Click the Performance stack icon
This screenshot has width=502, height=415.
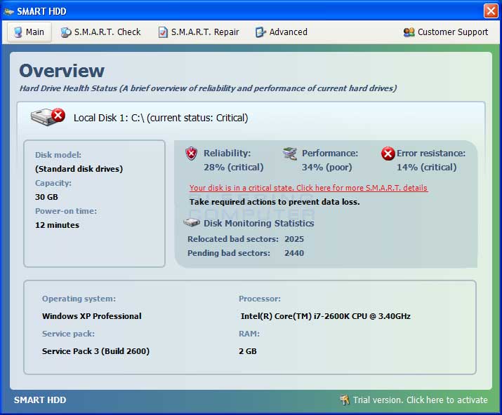290,154
